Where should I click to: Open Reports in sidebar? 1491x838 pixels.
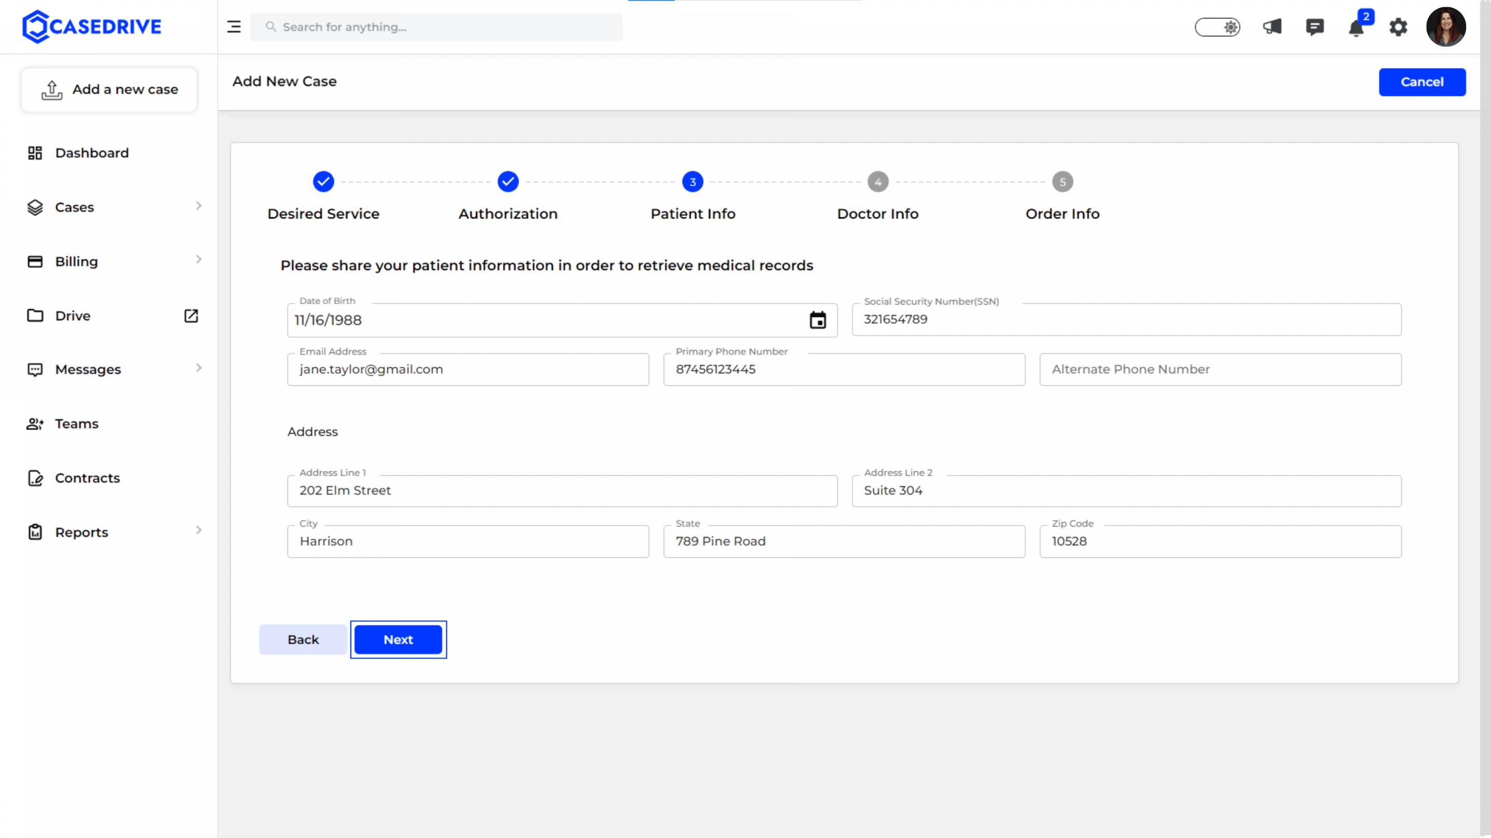click(82, 532)
